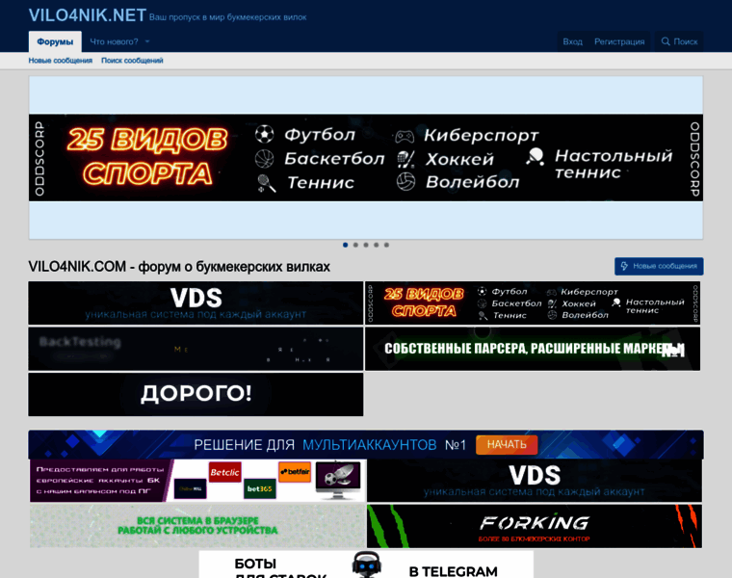Open the lower VDS banner
The height and width of the screenshot is (578, 732).
point(535,481)
